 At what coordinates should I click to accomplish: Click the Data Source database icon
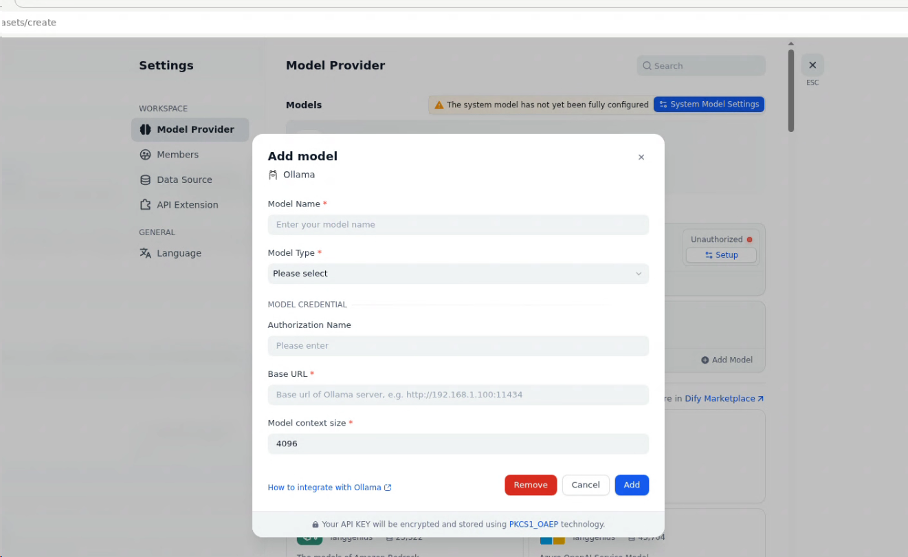point(145,179)
